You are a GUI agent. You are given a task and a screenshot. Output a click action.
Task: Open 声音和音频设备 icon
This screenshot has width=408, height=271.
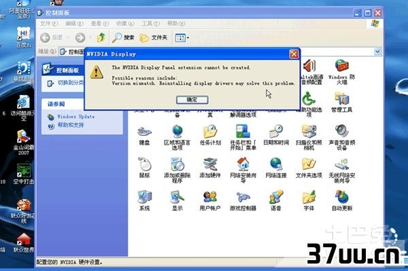[341, 137]
